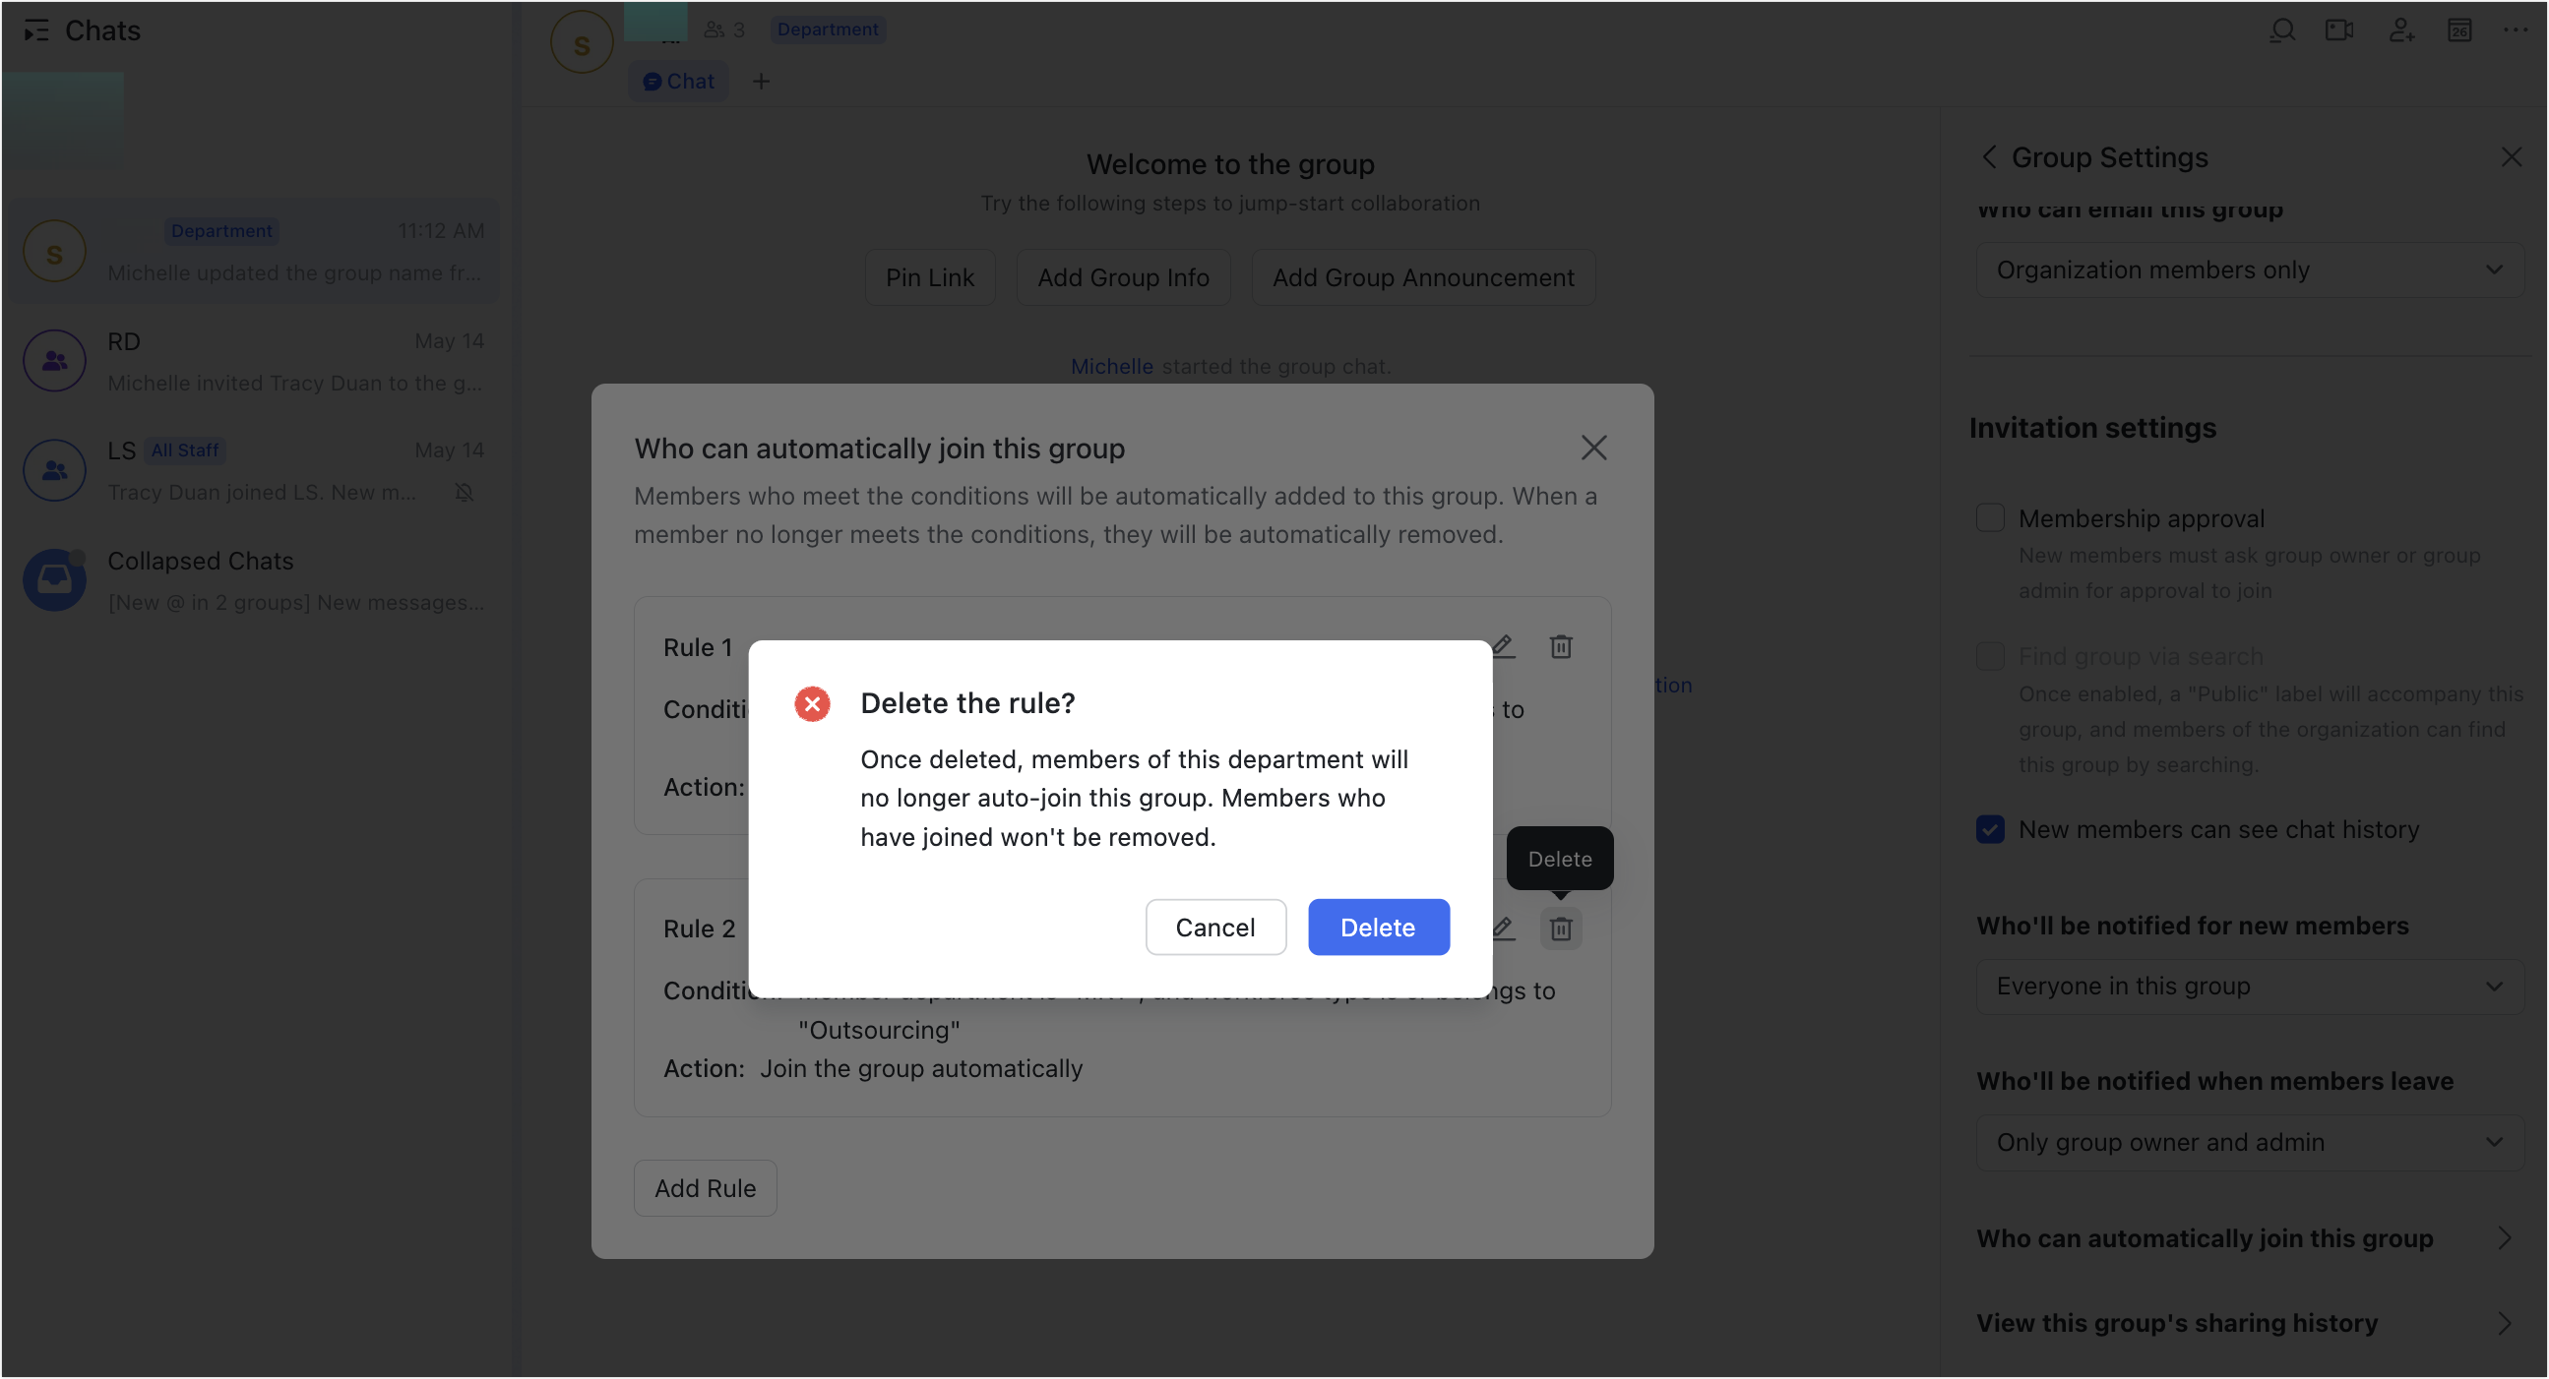Screen dimensions: 2549x1379
Task: Open the calendar icon showing 26
Action: click(2461, 30)
